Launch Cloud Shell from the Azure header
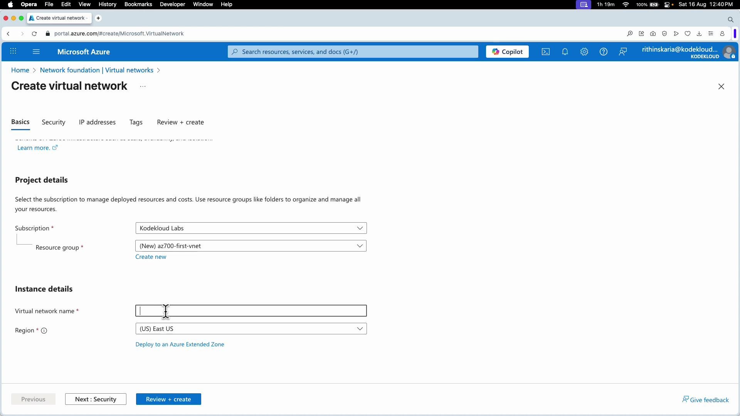 click(546, 52)
